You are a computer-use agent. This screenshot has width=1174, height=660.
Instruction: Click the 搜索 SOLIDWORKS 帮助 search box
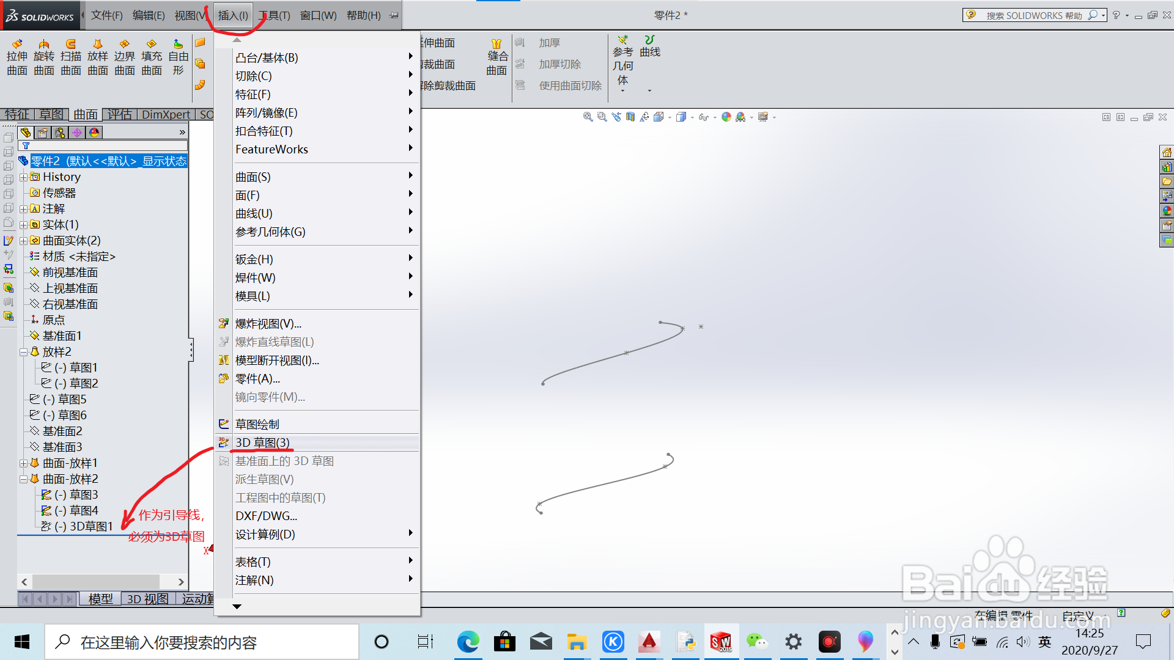[1035, 15]
